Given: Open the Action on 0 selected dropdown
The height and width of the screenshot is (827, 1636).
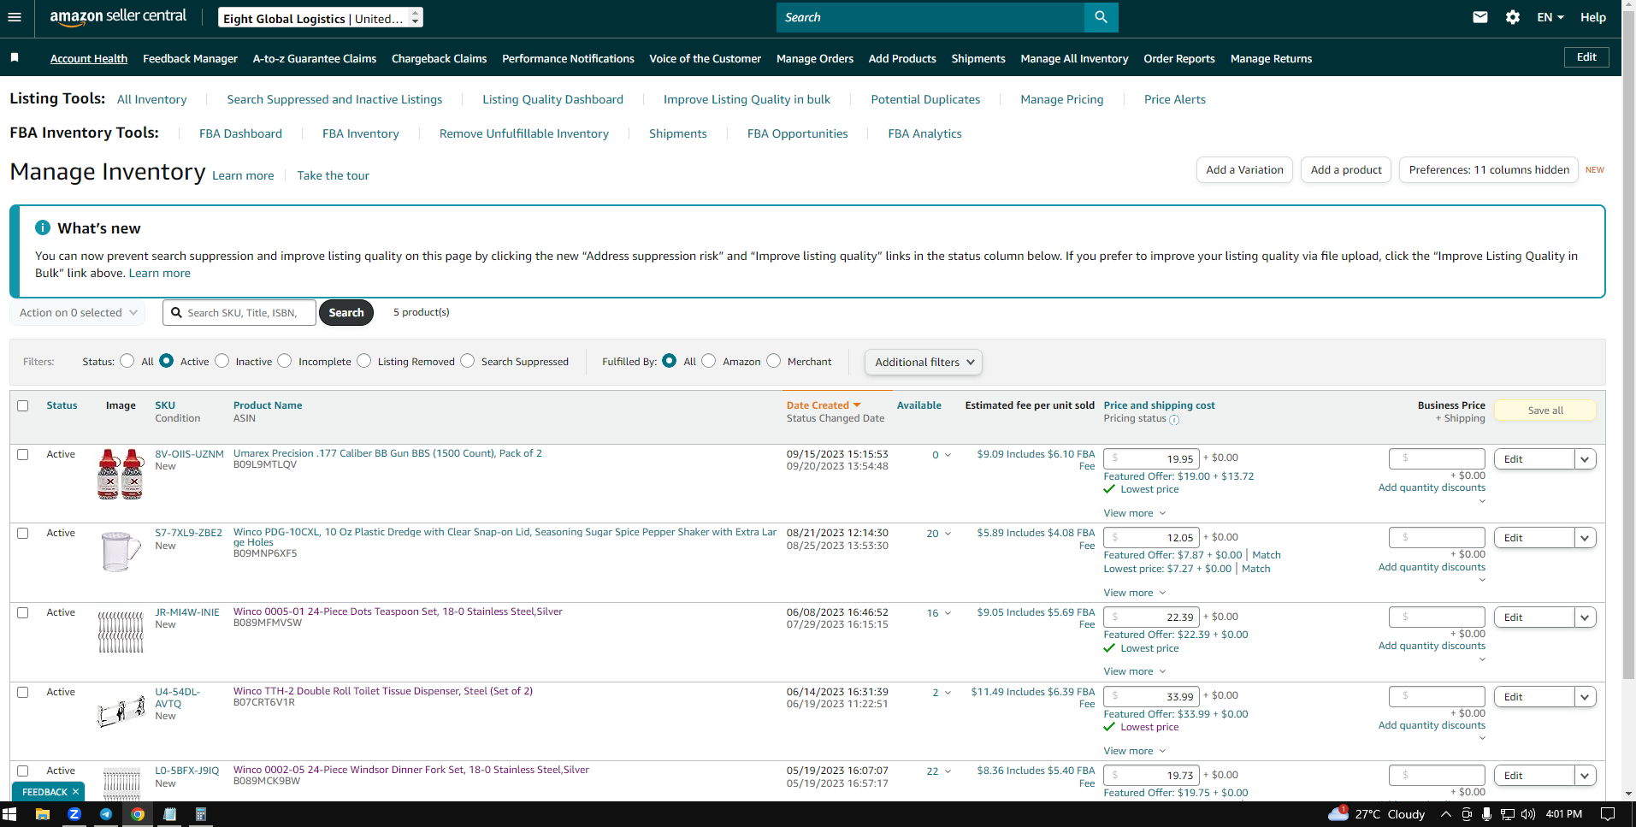Looking at the screenshot, I should [x=78, y=313].
